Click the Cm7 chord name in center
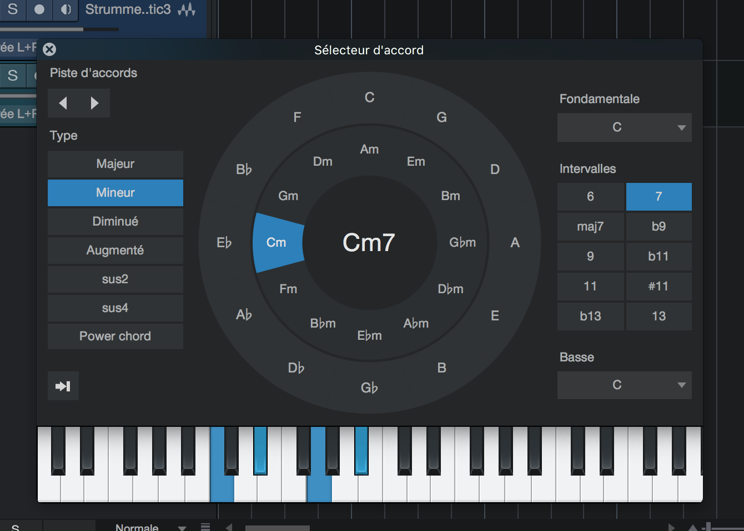The height and width of the screenshot is (531, 744). coord(369,242)
